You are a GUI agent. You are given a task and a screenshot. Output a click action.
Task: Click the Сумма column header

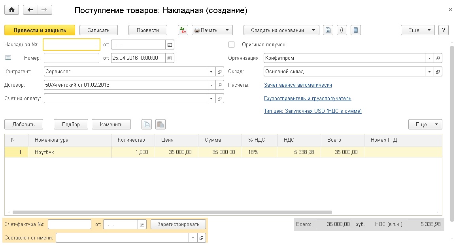(x=220, y=140)
